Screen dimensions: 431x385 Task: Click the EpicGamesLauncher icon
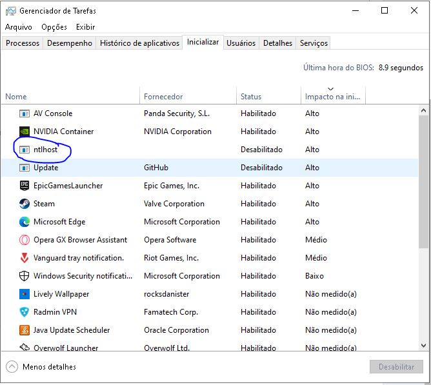click(x=25, y=186)
